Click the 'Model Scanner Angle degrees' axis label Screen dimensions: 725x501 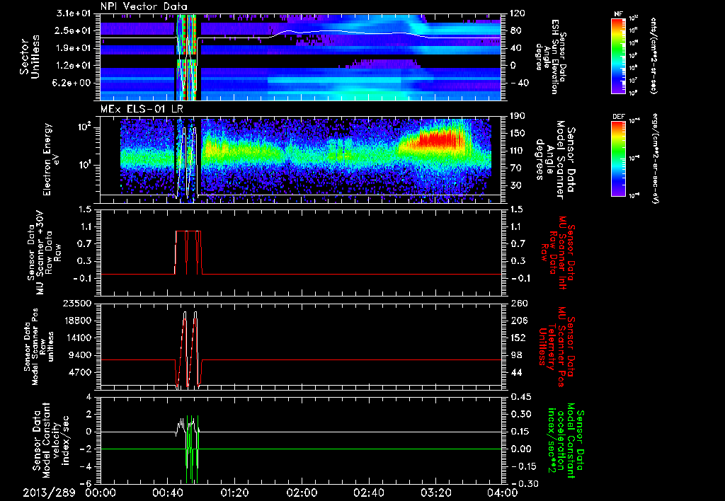555,159
